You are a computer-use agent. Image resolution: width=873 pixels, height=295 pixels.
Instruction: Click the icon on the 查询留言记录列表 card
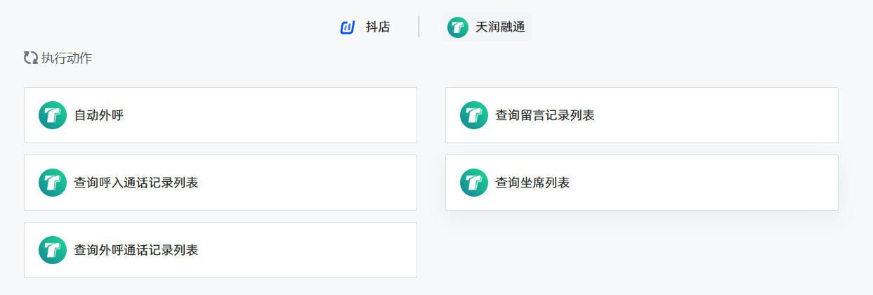[474, 115]
